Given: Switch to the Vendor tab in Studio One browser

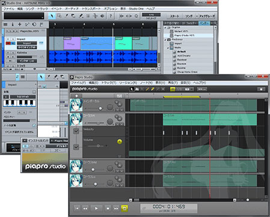Looking at the screenshot, I should pyautogui.click(x=204, y=23).
